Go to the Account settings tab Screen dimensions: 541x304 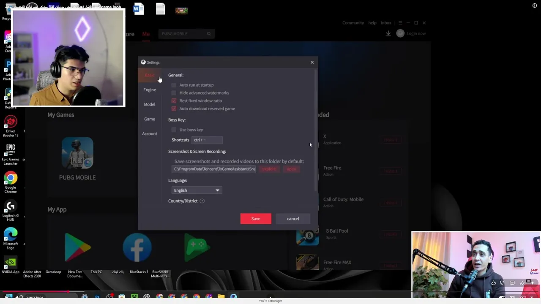[149, 133]
